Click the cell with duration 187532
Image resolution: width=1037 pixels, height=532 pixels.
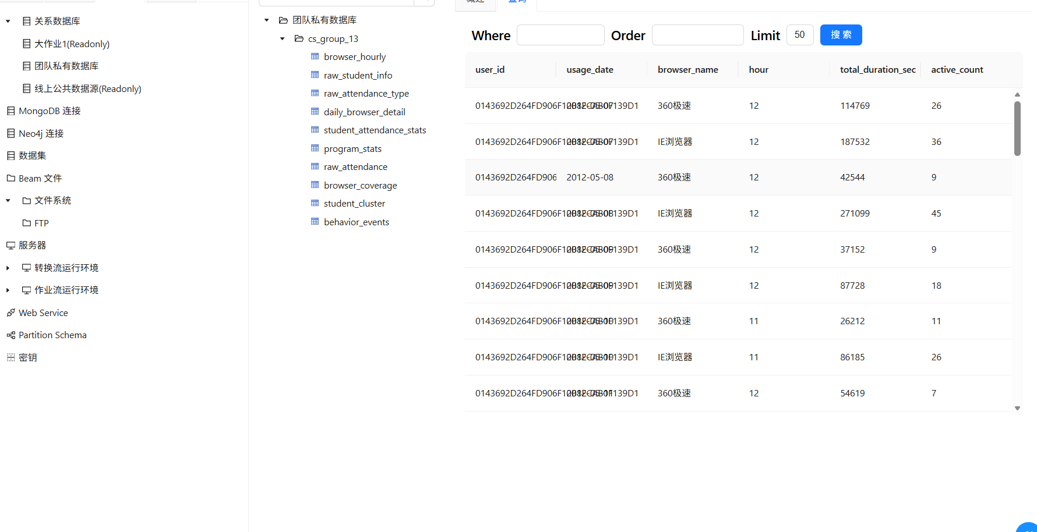point(875,141)
